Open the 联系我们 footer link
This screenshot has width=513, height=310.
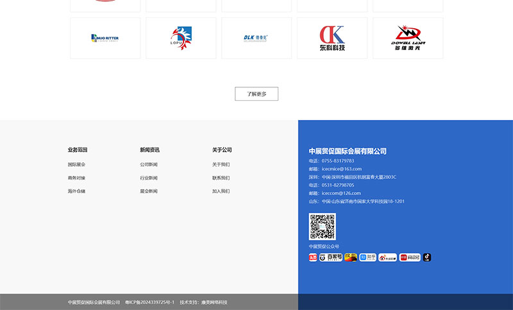point(221,178)
